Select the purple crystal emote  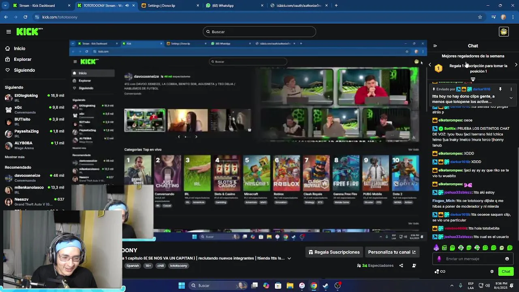[436, 248]
